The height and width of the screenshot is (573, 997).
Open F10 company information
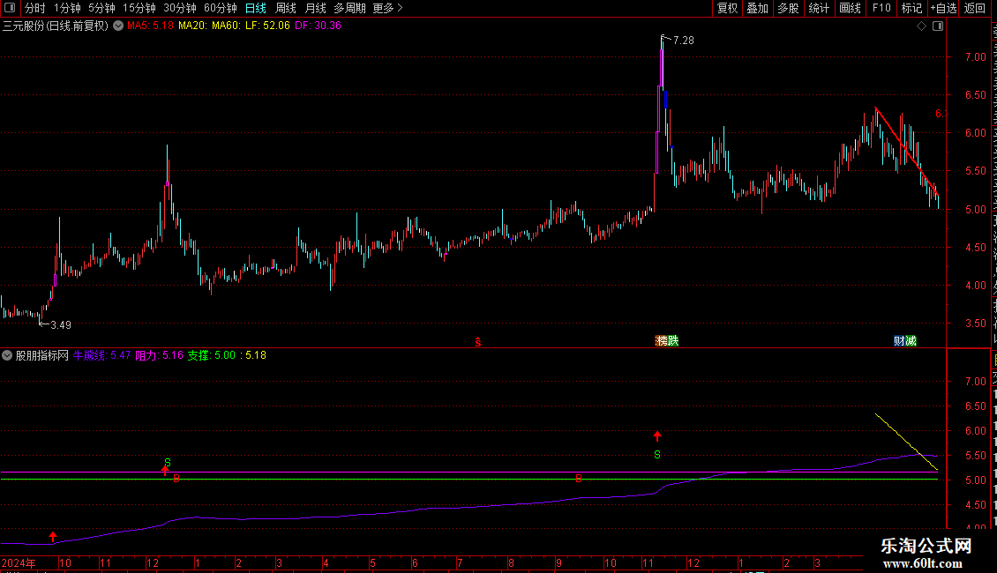point(881,8)
